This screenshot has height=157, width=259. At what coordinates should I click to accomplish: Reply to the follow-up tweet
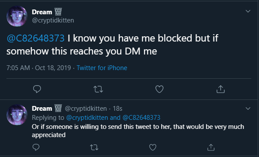(x=36, y=147)
